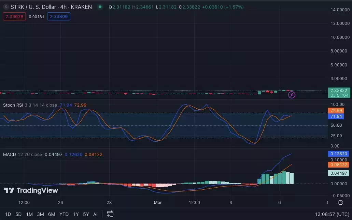Image resolution: width=352 pixels, height=220 pixels.
Task: Show the All time range
Action: click(96, 214)
